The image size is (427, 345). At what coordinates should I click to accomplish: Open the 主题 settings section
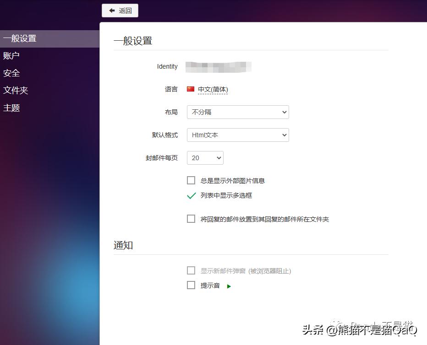11,108
